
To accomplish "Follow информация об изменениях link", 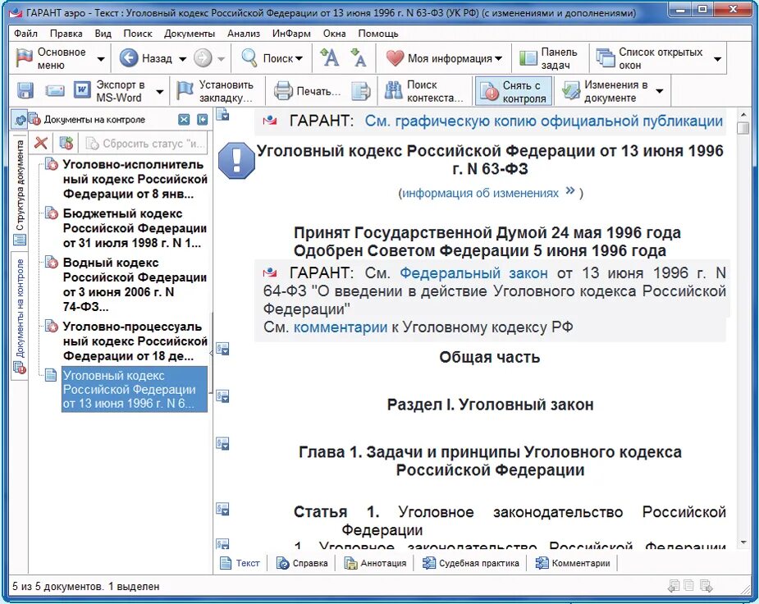I will click(480, 193).
